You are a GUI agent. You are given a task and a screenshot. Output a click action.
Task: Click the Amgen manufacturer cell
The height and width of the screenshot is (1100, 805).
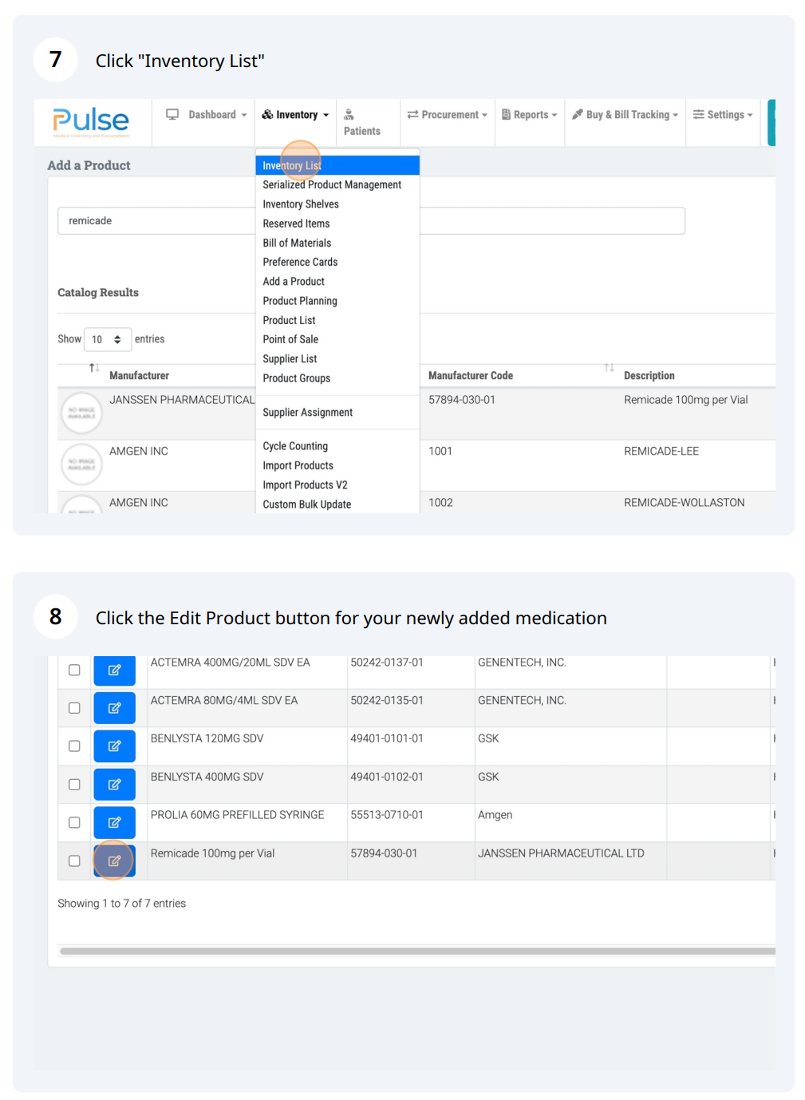[495, 815]
